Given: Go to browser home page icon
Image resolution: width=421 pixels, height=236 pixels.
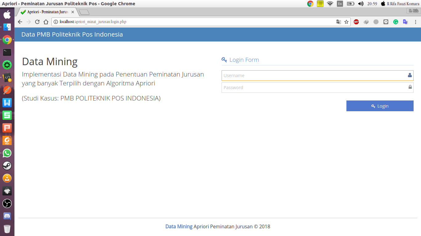Looking at the screenshot, I should click(x=46, y=22).
